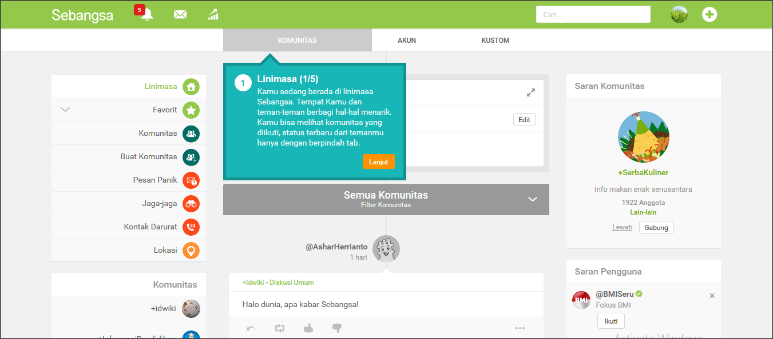Open the messages envelope icon

(180, 14)
